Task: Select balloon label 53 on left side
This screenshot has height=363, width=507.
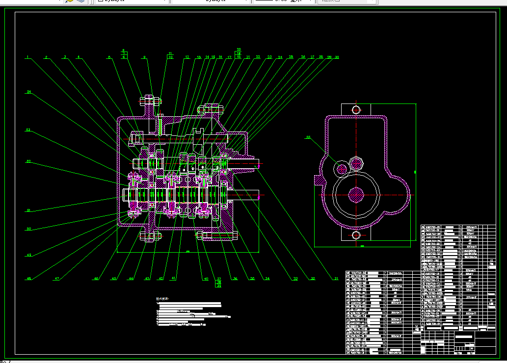Action: click(x=28, y=130)
